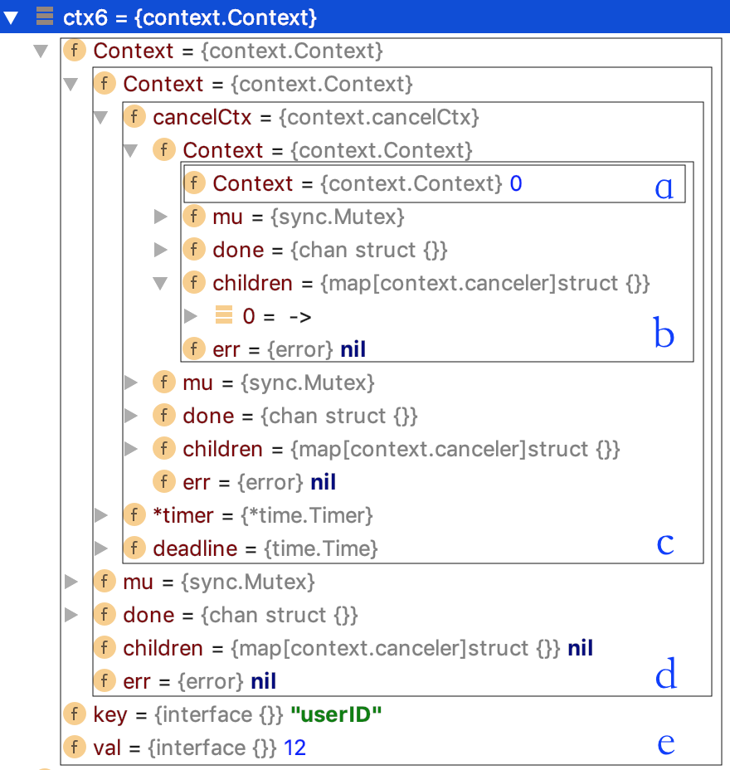Click the field icon beside *timer
730x770 pixels.
(x=134, y=515)
